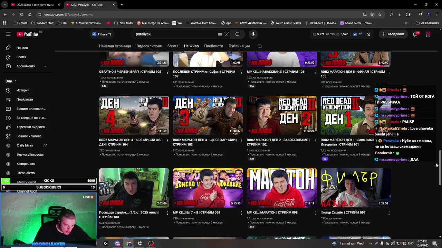Click the YouTube search input field
Viewport: 442px width, 248px height.
coord(176,34)
